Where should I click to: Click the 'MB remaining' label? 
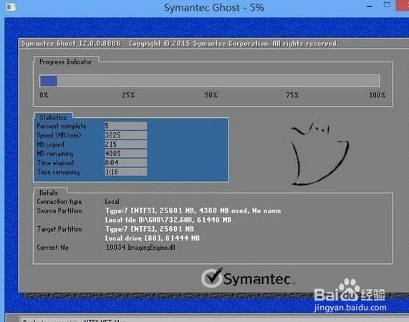pyautogui.click(x=55, y=154)
